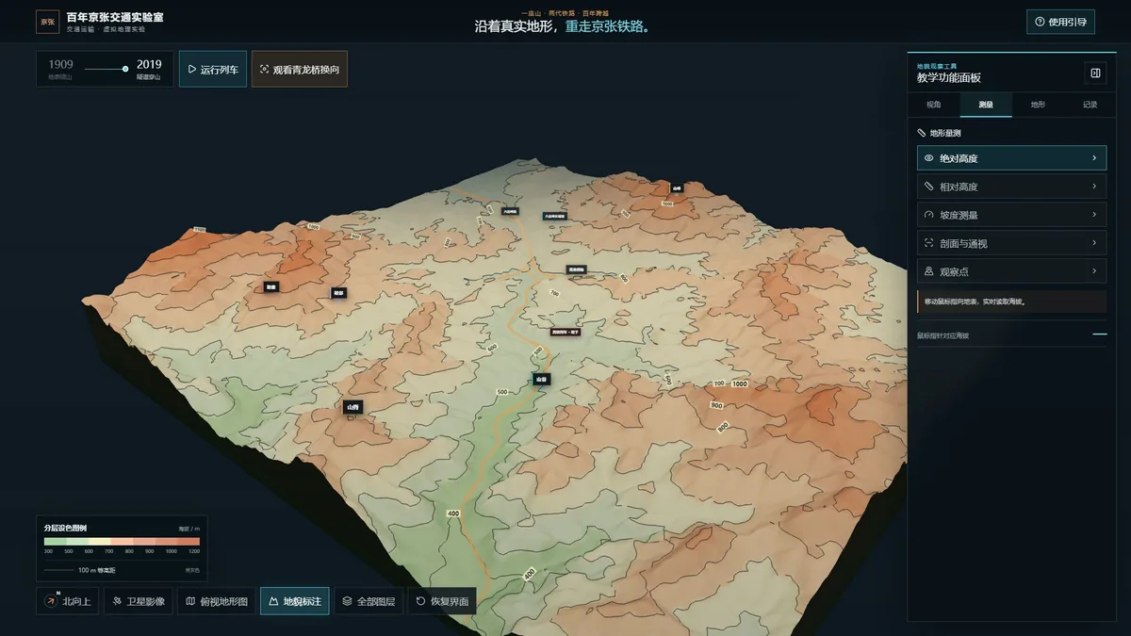Click the 恢复界面 restore button
Screen dimensions: 1131x636
(442, 601)
